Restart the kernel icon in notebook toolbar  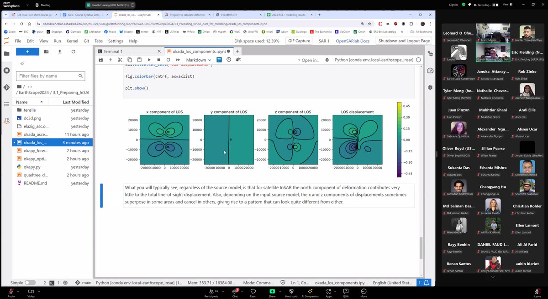pyautogui.click(x=168, y=60)
